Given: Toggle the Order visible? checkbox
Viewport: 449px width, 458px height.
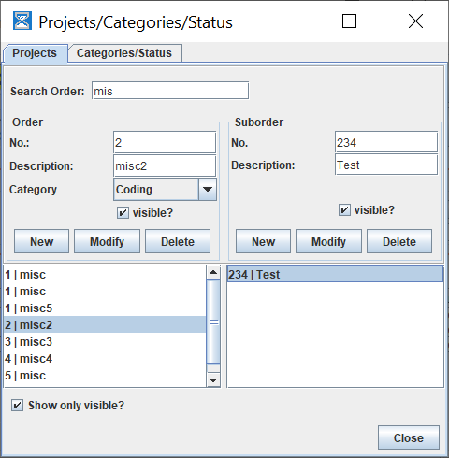Looking at the screenshot, I should [x=123, y=213].
